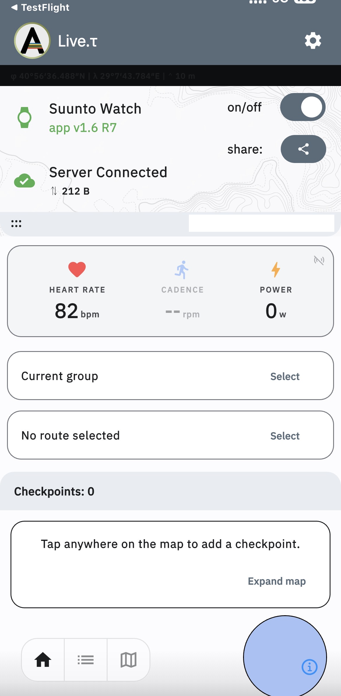The width and height of the screenshot is (341, 696).
Task: Tap the red heart rate icon
Action: coord(77,269)
